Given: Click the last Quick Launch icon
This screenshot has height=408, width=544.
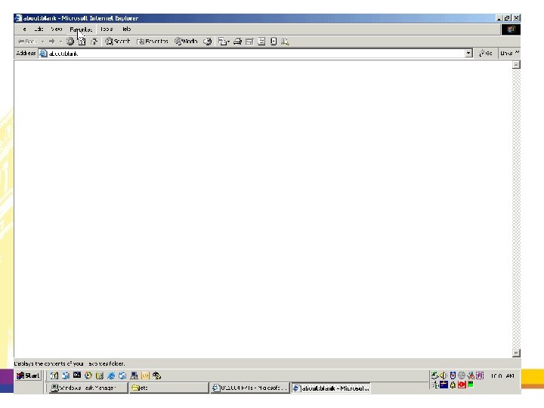Looking at the screenshot, I should pyautogui.click(x=157, y=376).
